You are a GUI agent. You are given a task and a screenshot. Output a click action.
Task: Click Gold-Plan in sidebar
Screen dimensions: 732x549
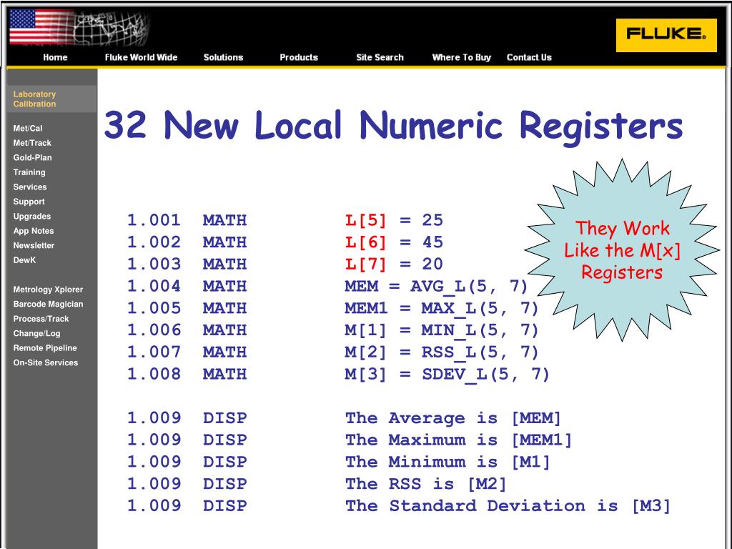(x=32, y=157)
